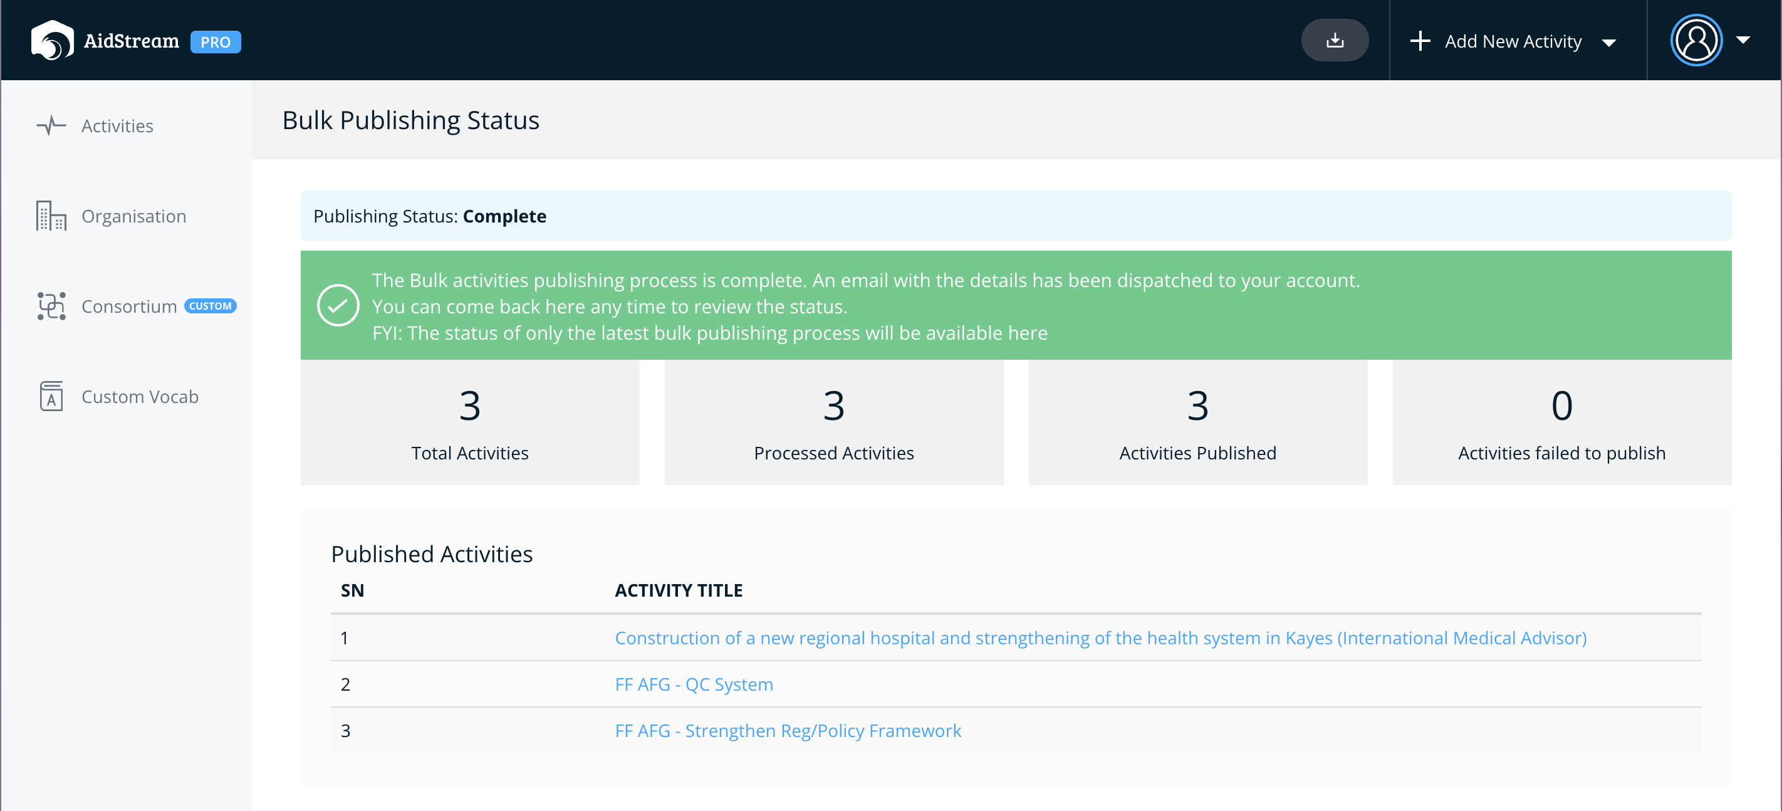Viewport: 1782px width, 811px height.
Task: Go to Organisation in the sidebar
Action: (133, 216)
